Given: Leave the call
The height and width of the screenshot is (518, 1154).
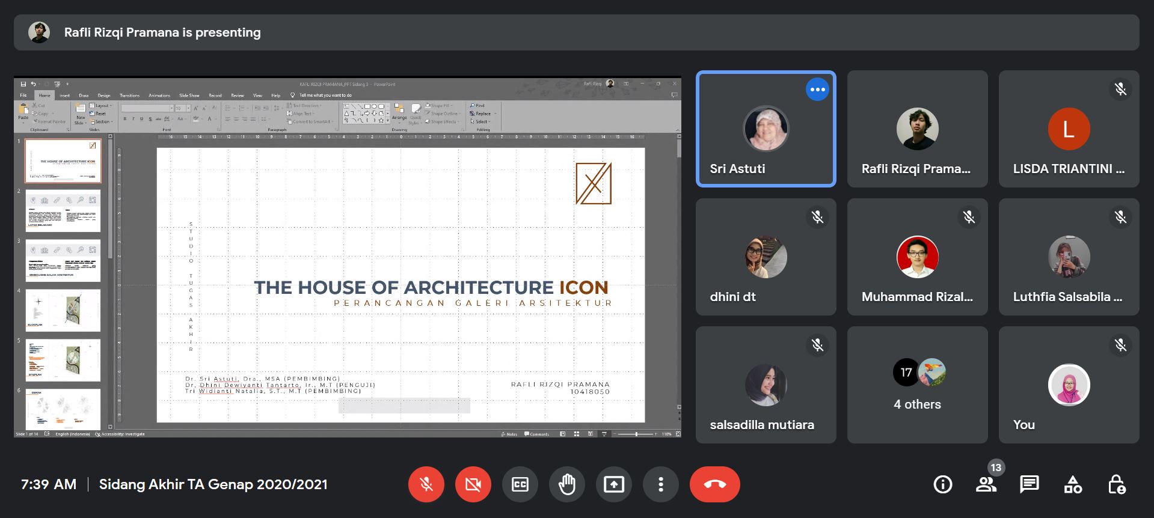Looking at the screenshot, I should pyautogui.click(x=714, y=484).
